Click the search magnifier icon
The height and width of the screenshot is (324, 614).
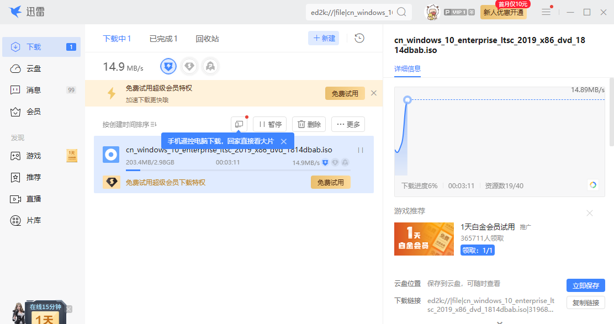click(401, 12)
